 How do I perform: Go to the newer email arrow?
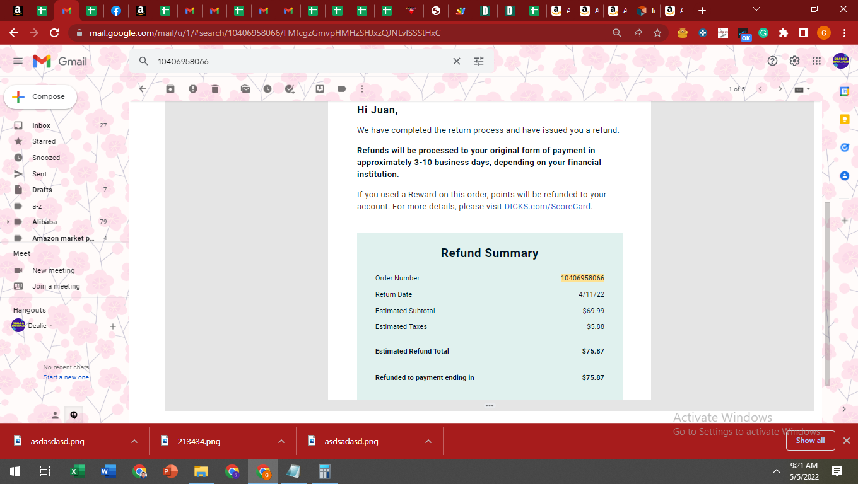click(760, 89)
